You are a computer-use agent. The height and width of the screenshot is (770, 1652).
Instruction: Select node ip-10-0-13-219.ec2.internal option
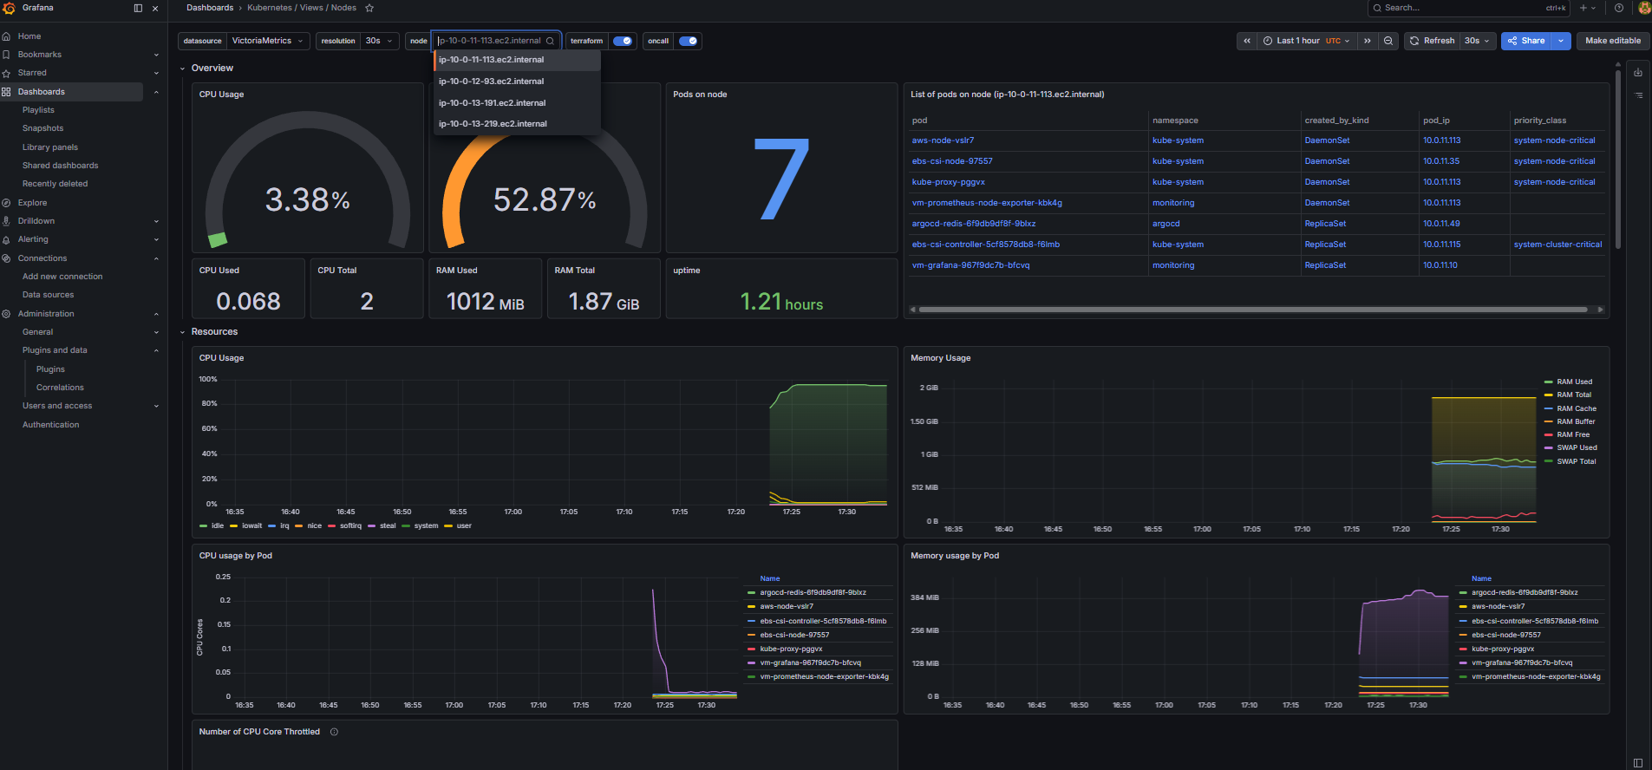[517, 124]
